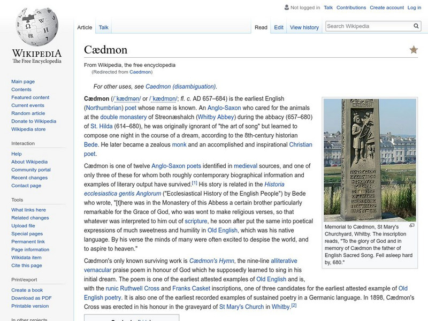The height and width of the screenshot is (321, 428).
Task: Click the medieval link
Action: [x=246, y=166]
